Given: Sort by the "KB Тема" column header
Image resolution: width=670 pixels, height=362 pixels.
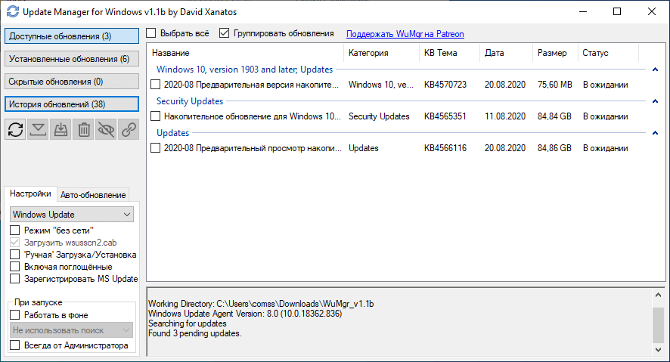Looking at the screenshot, I should pyautogui.click(x=449, y=53).
